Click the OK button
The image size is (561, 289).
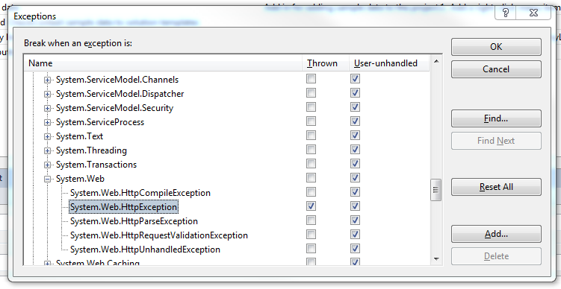(496, 47)
